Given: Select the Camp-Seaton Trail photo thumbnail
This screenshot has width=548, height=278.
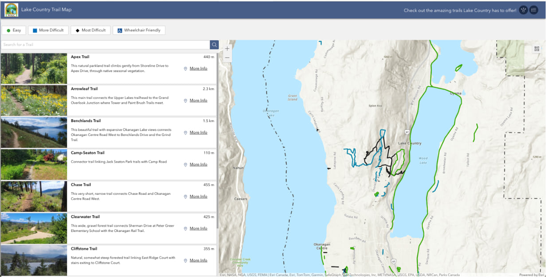Looking at the screenshot, I should point(34,164).
